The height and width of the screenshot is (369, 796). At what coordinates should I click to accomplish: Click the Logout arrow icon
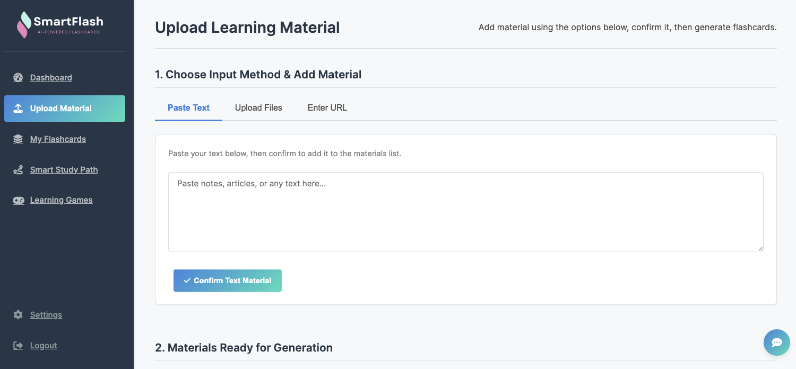pos(18,346)
